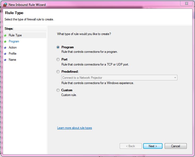Viewport: 195px width, 157px height.
Task: Select the Port rule type option
Action: click(58, 59)
